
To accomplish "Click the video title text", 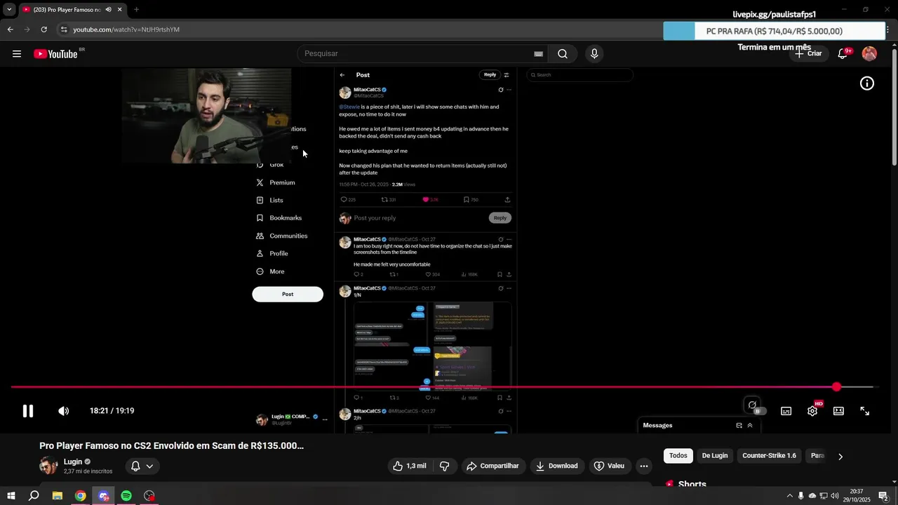I will (x=172, y=445).
